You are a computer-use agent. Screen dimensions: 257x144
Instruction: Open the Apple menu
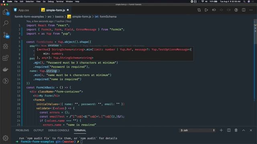[4, 2]
